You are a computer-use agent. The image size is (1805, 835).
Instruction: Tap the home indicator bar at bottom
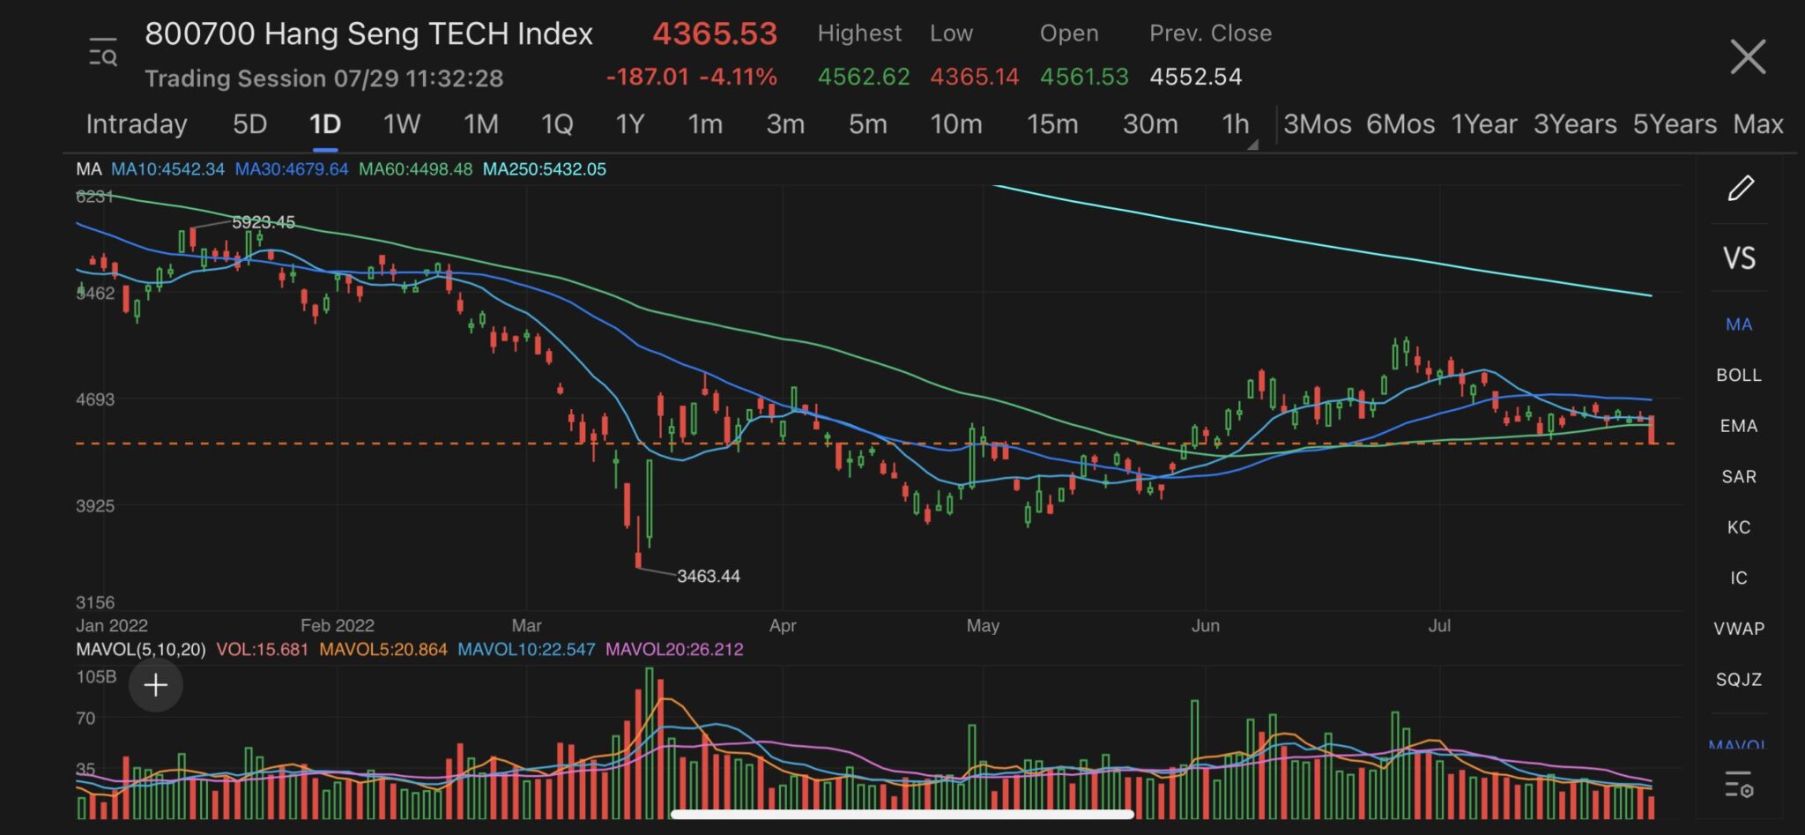tap(902, 815)
